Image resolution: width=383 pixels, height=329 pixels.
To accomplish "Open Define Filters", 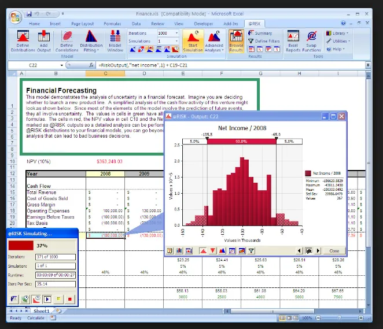I will 264,41.
